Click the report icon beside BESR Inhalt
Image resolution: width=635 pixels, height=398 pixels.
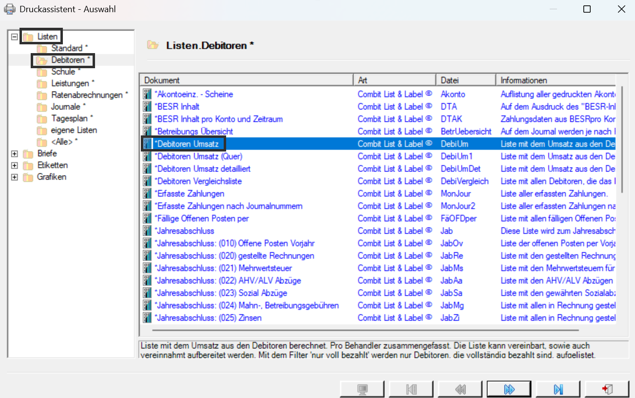[x=147, y=106]
